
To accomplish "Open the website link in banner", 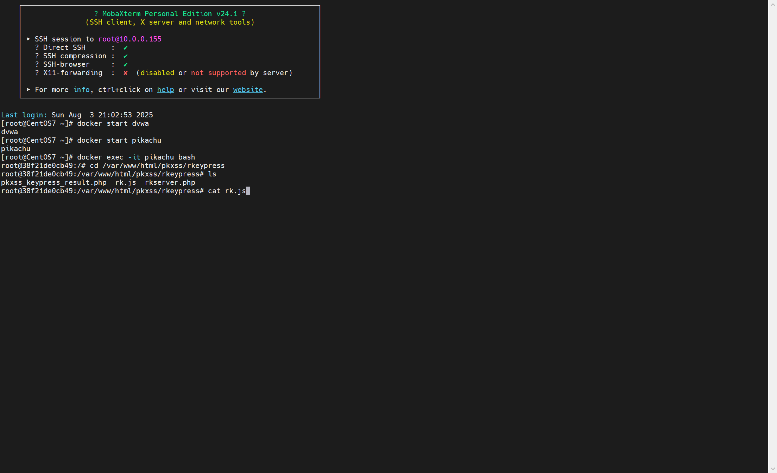I will [x=248, y=90].
